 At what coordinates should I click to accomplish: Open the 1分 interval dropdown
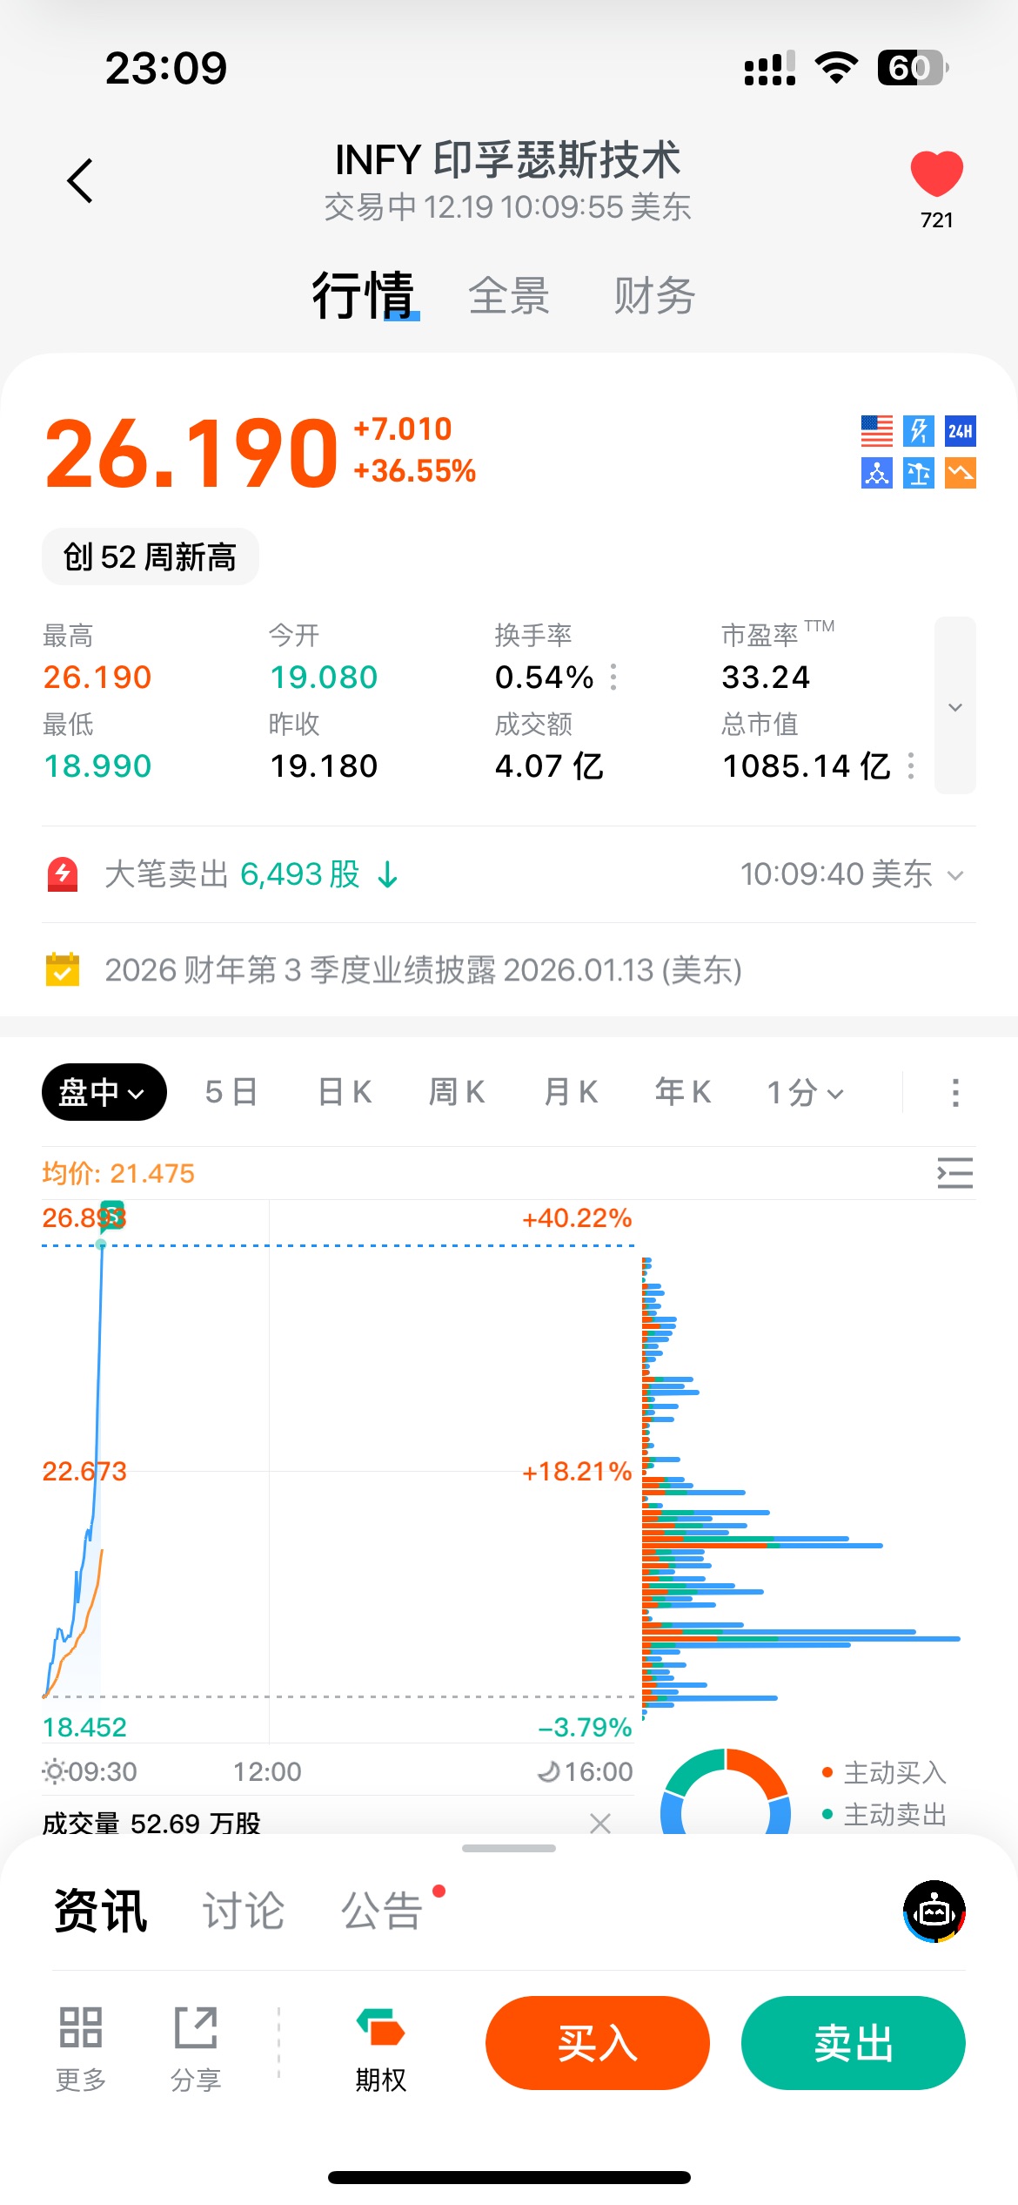tap(805, 1092)
